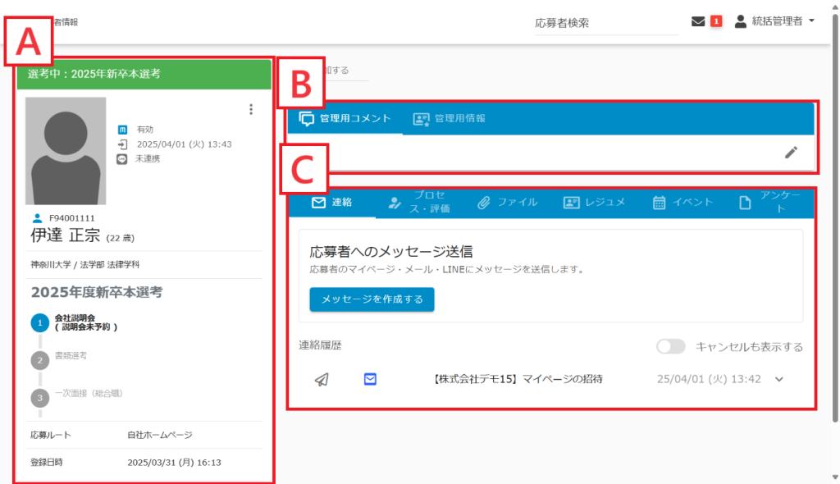Click the 応募者検索 search field
The width and height of the screenshot is (840, 484).
click(605, 23)
